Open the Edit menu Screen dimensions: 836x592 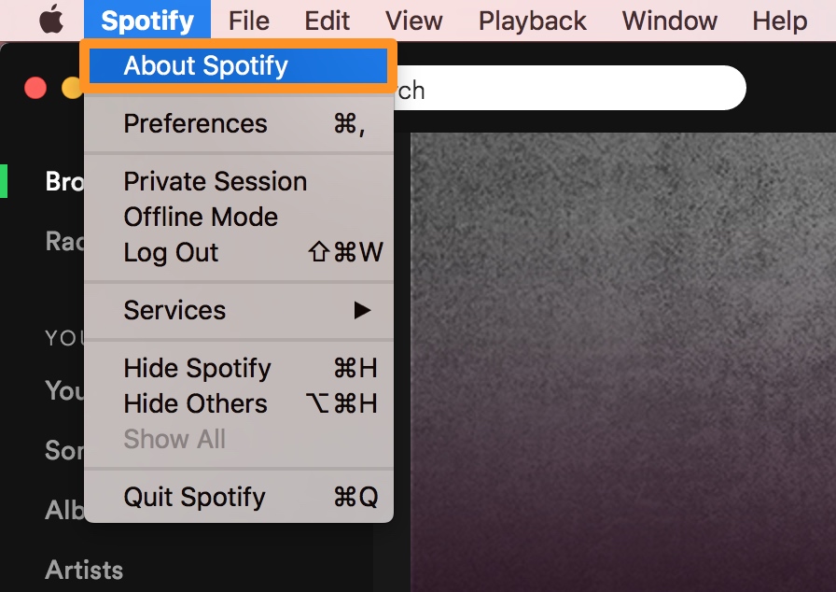coord(327,21)
